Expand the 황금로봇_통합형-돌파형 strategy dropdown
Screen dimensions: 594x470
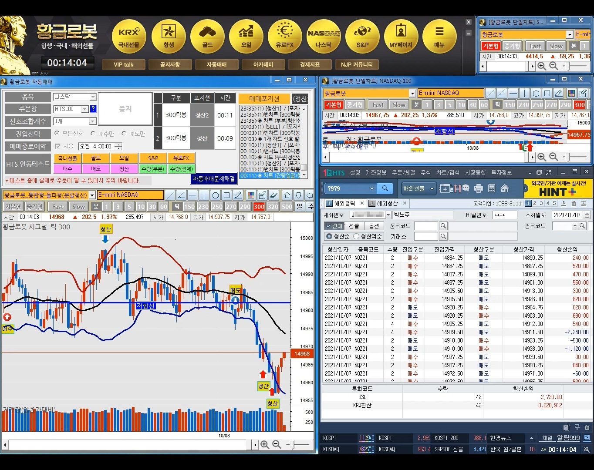(x=92, y=195)
